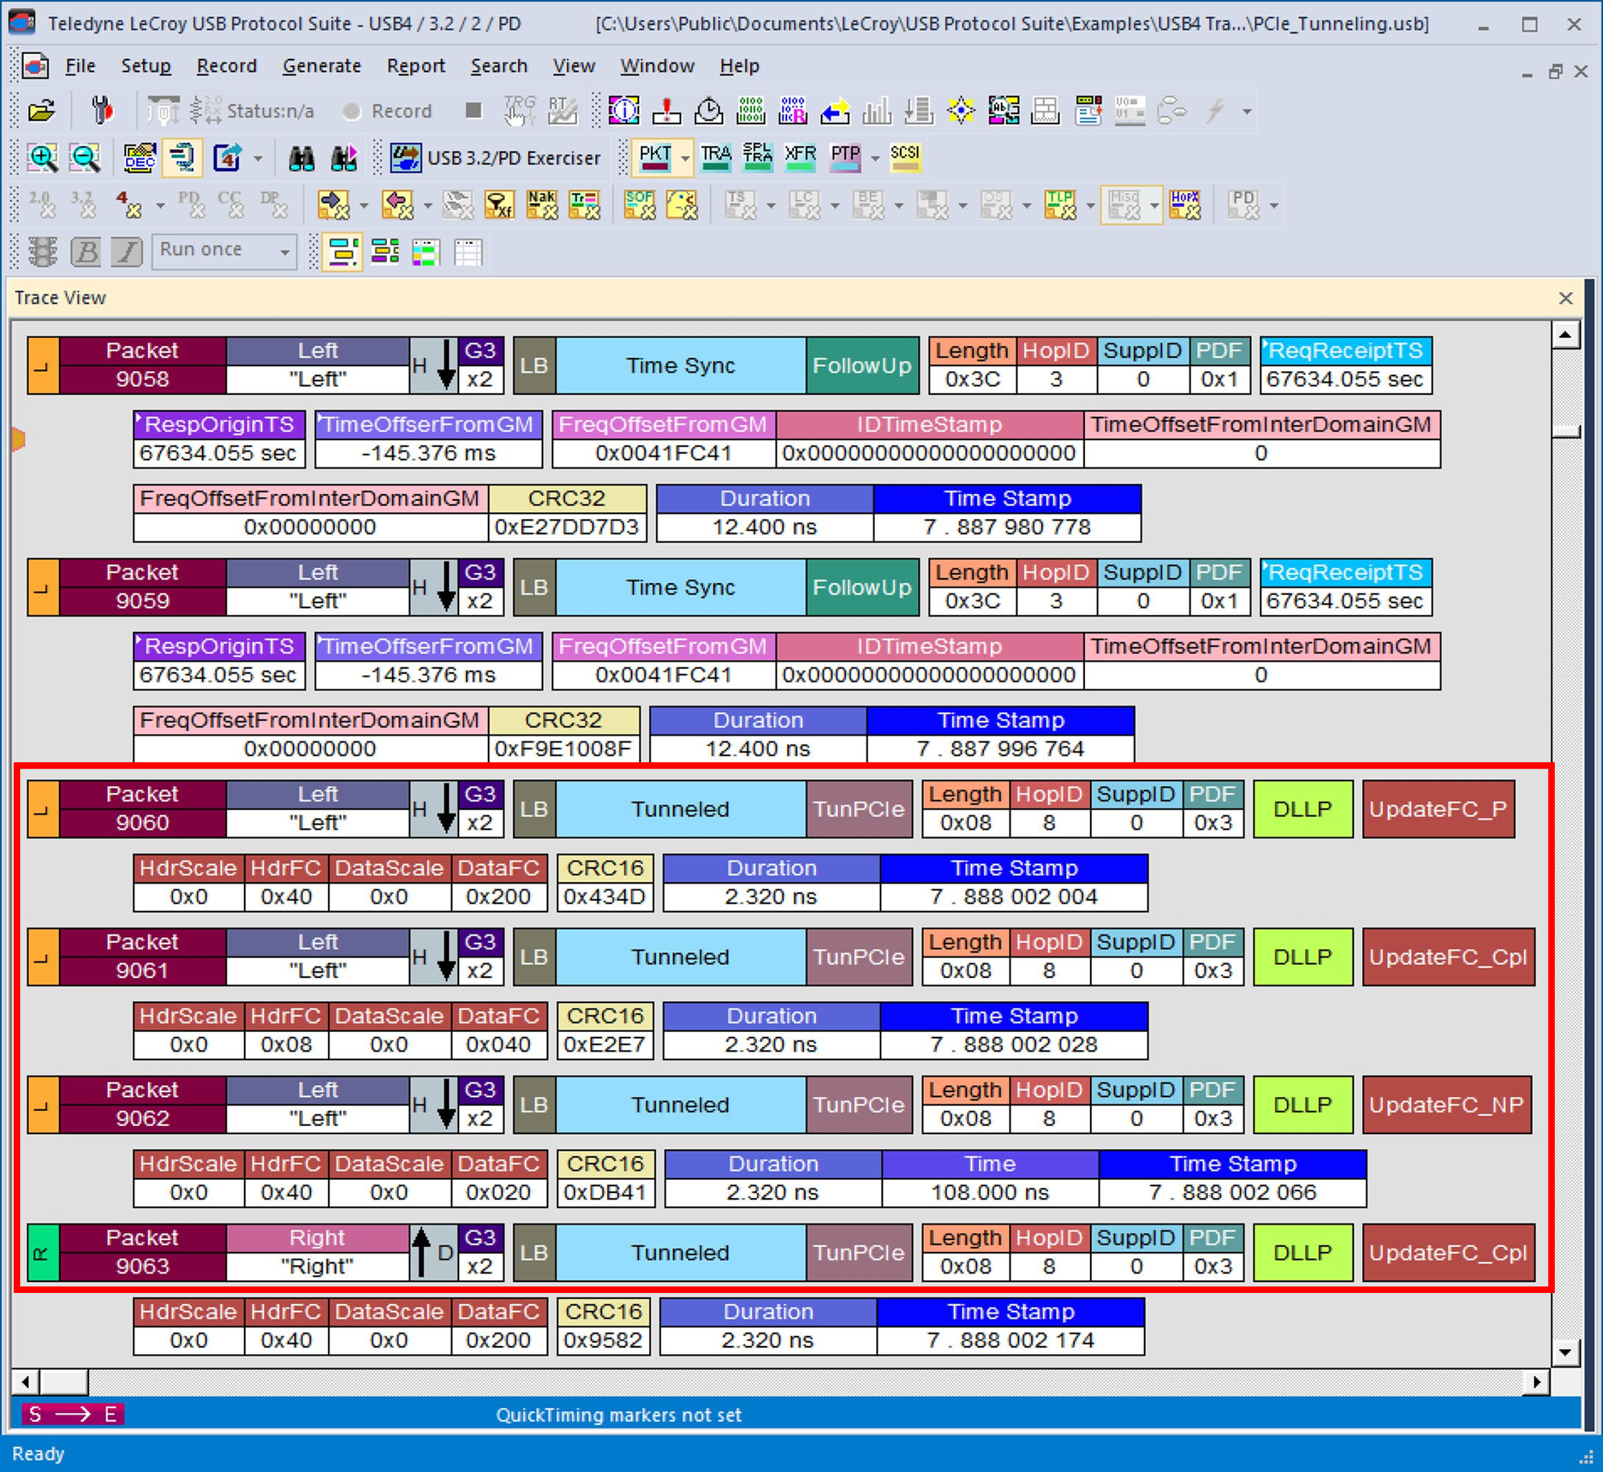Image resolution: width=1603 pixels, height=1472 pixels.
Task: Click the Open file folder icon
Action: click(42, 111)
